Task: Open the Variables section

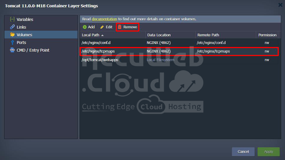Action: (x=41, y=19)
